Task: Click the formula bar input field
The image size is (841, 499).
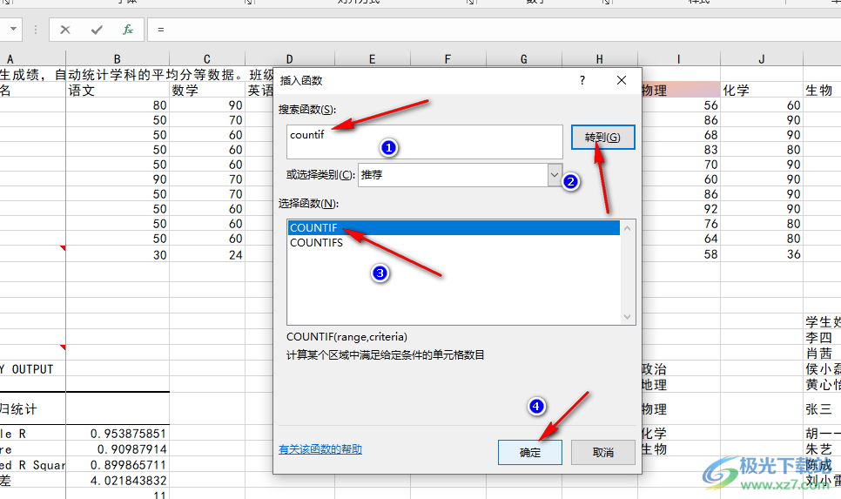Action: 494,30
